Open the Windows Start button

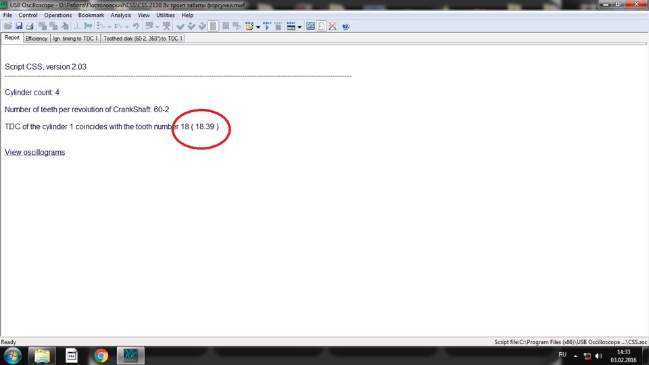coord(12,356)
